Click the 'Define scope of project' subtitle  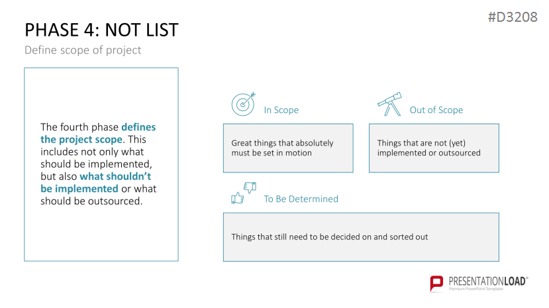click(x=83, y=50)
